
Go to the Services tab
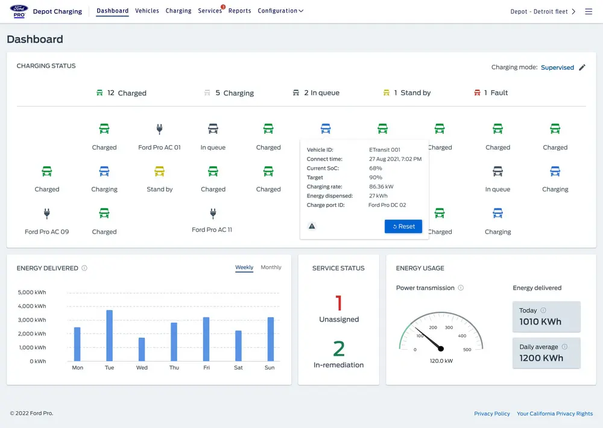210,11
